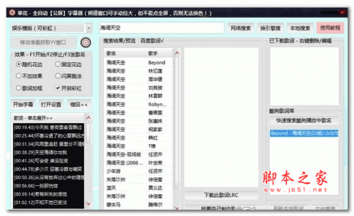Image resolution: width=354 pixels, height=216 pixels.
Task: Click the 开始字幕 button
Action: pyautogui.click(x=23, y=104)
